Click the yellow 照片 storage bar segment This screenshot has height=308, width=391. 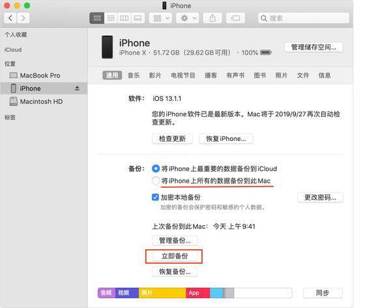pyautogui.click(x=162, y=293)
